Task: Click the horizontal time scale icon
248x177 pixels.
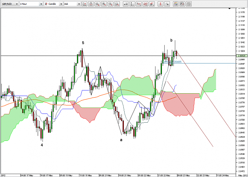Action: click(126, 4)
